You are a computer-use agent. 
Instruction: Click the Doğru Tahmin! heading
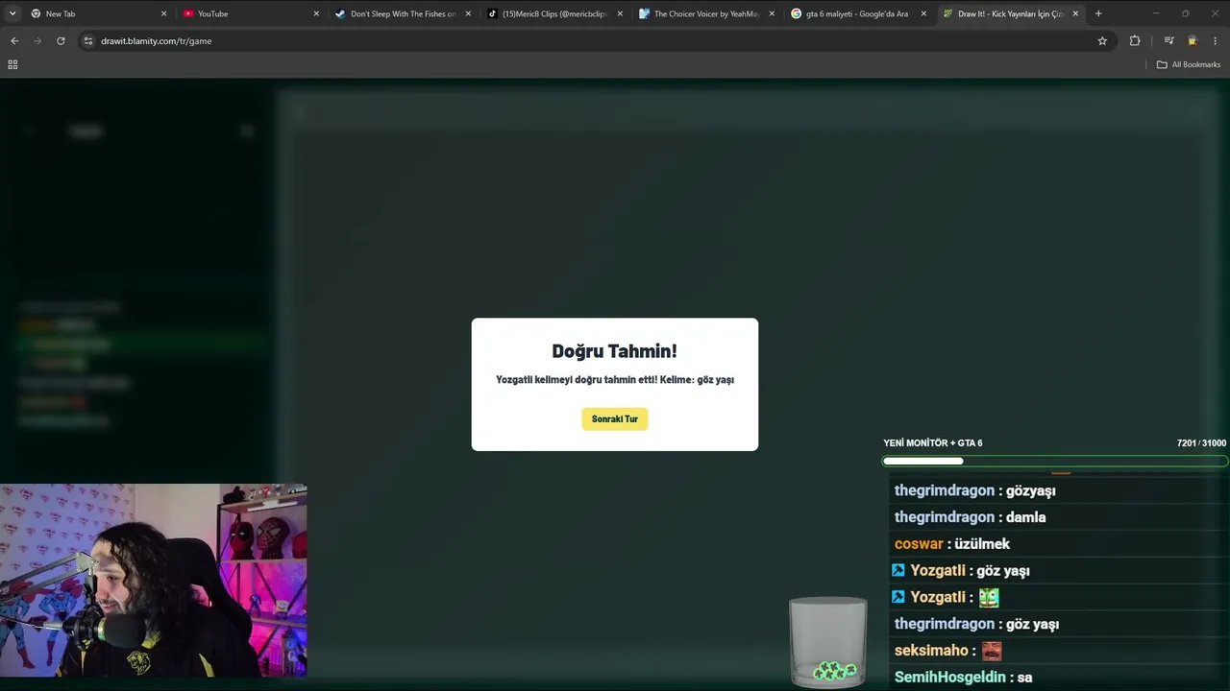(x=614, y=351)
